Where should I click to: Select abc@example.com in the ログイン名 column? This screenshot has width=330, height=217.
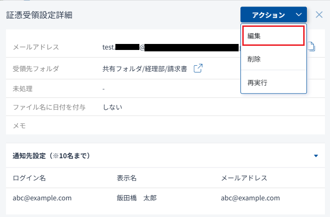pos(42,198)
